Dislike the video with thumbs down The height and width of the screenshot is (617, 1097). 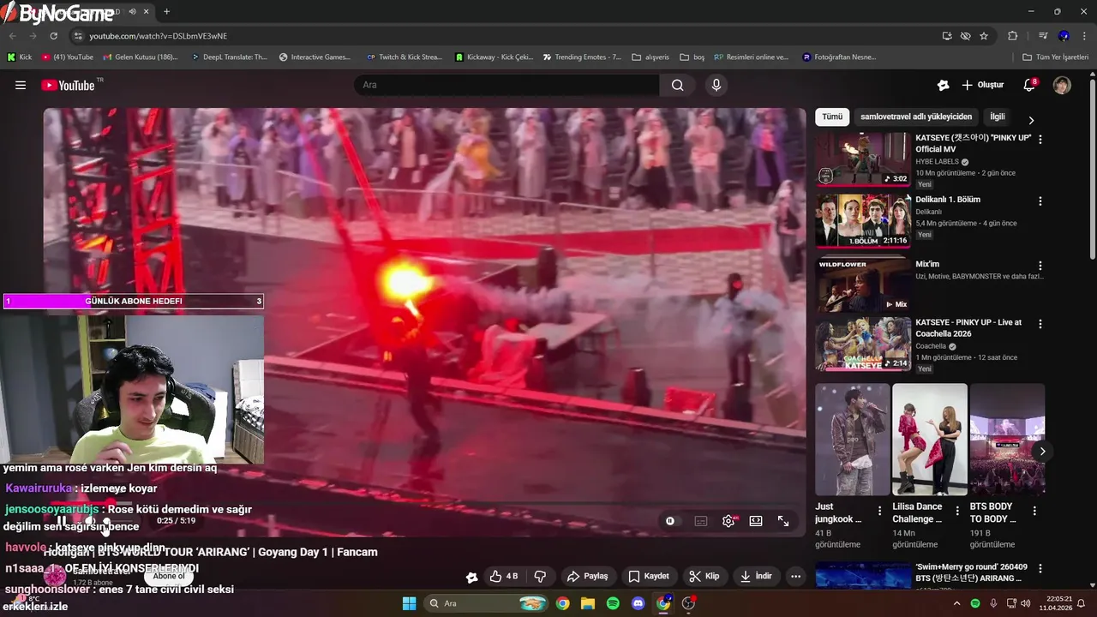coord(540,576)
